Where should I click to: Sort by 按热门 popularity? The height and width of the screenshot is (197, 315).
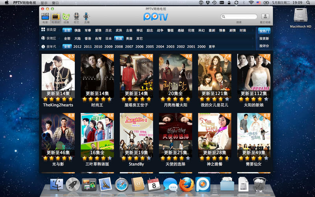click(x=264, y=31)
